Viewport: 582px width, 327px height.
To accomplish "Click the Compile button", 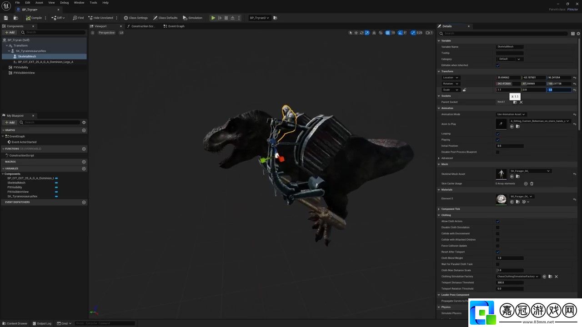I will 34,18.
